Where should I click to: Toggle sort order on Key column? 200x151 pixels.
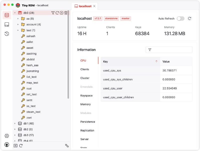point(157,61)
